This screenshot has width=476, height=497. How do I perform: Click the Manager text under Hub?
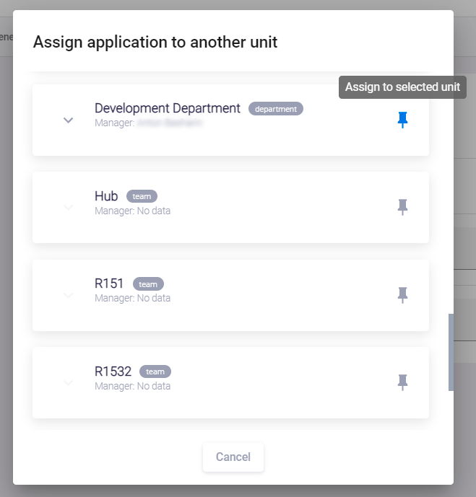(133, 211)
